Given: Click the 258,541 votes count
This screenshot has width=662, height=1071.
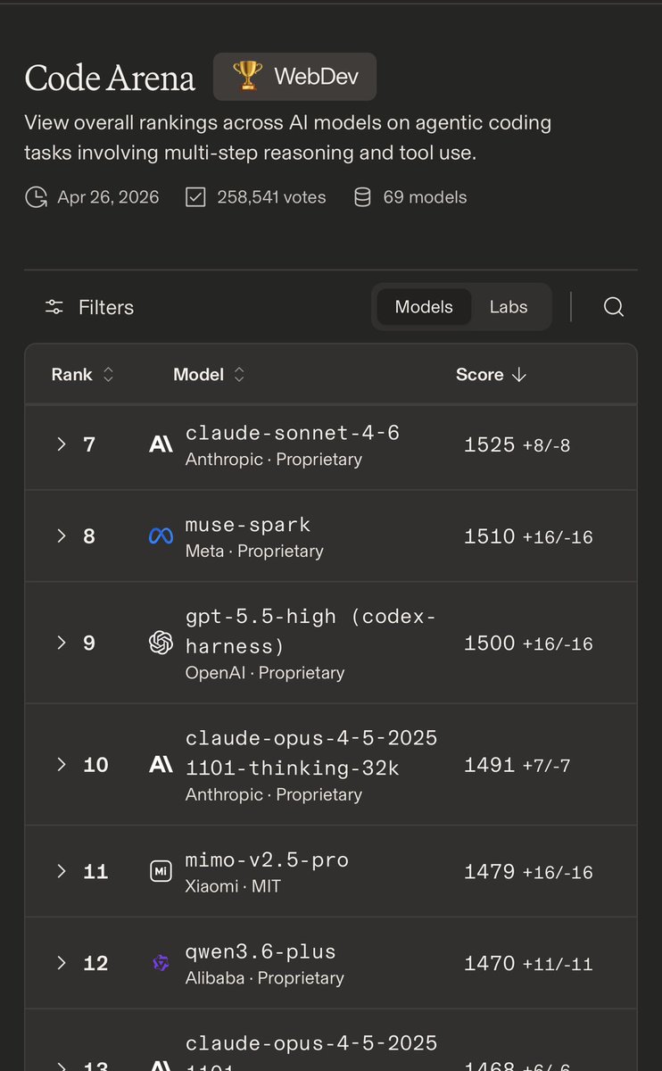Looking at the screenshot, I should click(x=272, y=197).
